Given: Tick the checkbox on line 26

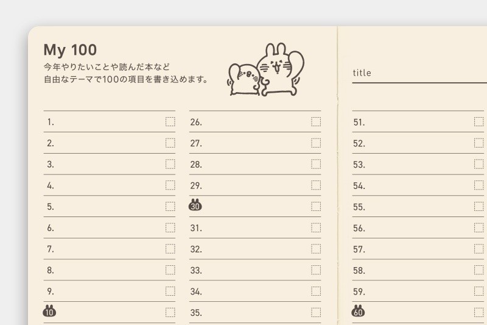Looking at the screenshot, I should coord(316,121).
